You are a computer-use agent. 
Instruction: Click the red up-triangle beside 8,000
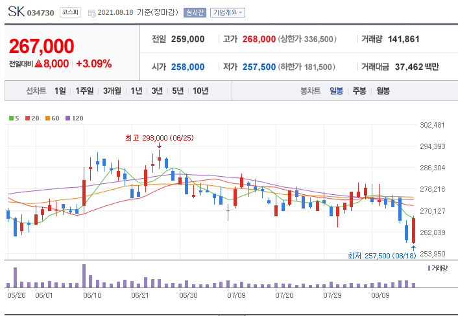(38, 63)
